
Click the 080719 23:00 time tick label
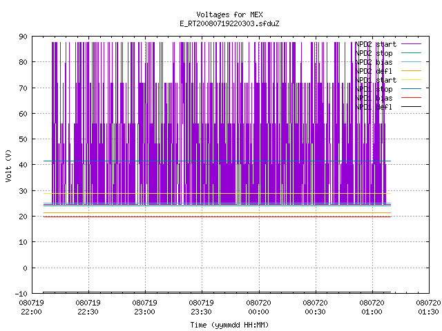tap(144, 308)
